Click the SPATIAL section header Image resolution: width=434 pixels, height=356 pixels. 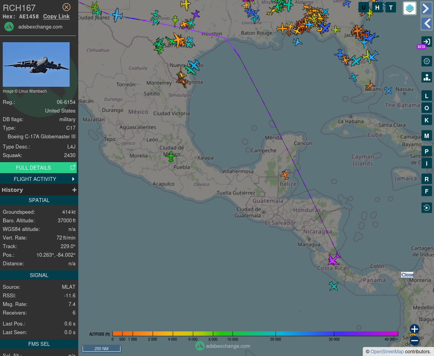pos(39,200)
